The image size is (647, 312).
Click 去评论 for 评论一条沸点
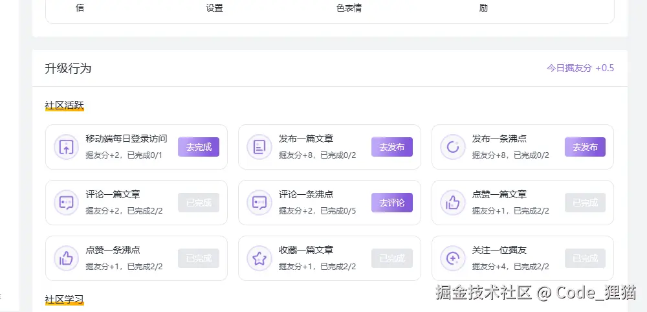392,203
